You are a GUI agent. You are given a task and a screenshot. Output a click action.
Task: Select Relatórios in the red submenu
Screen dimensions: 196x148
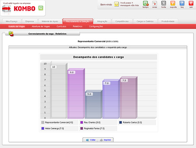tap(77, 26)
